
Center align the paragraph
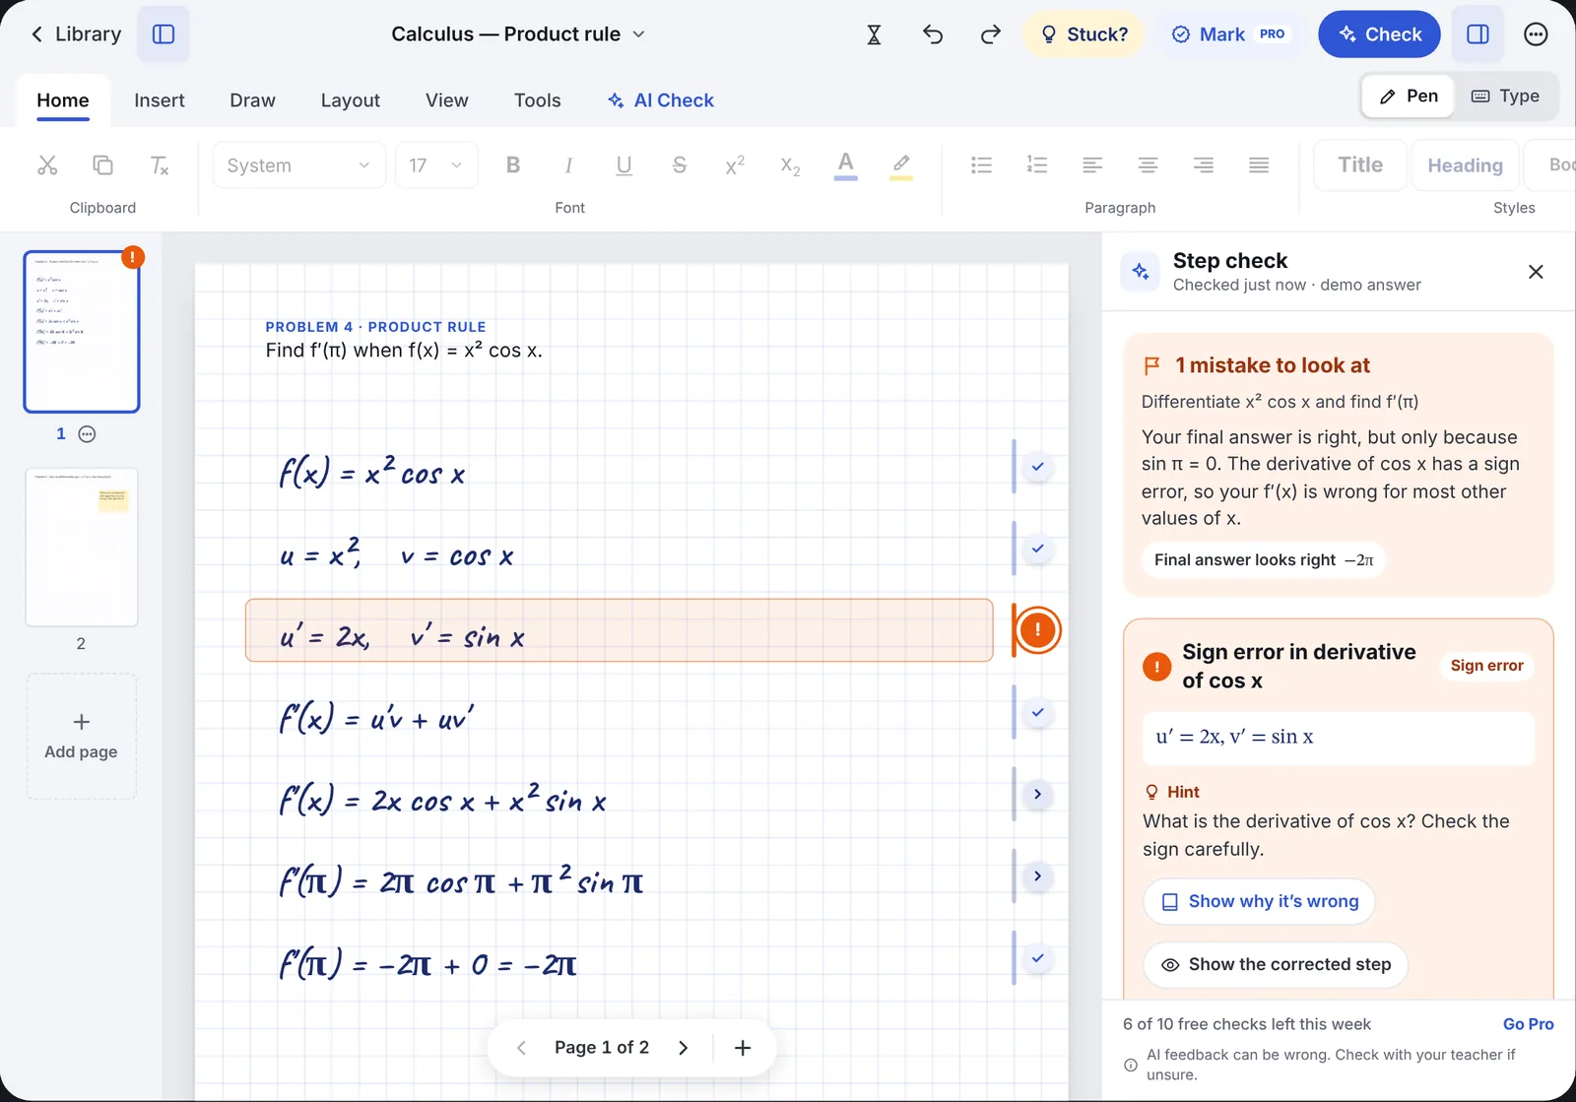pos(1148,165)
